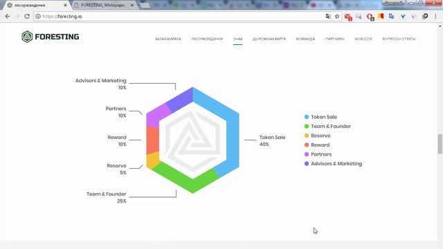Click the grey extension icon beside the mail checker
Screen dimensions: 443x249
tap(359, 17)
